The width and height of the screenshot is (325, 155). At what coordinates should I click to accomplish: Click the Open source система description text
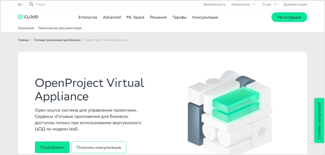pos(88,119)
